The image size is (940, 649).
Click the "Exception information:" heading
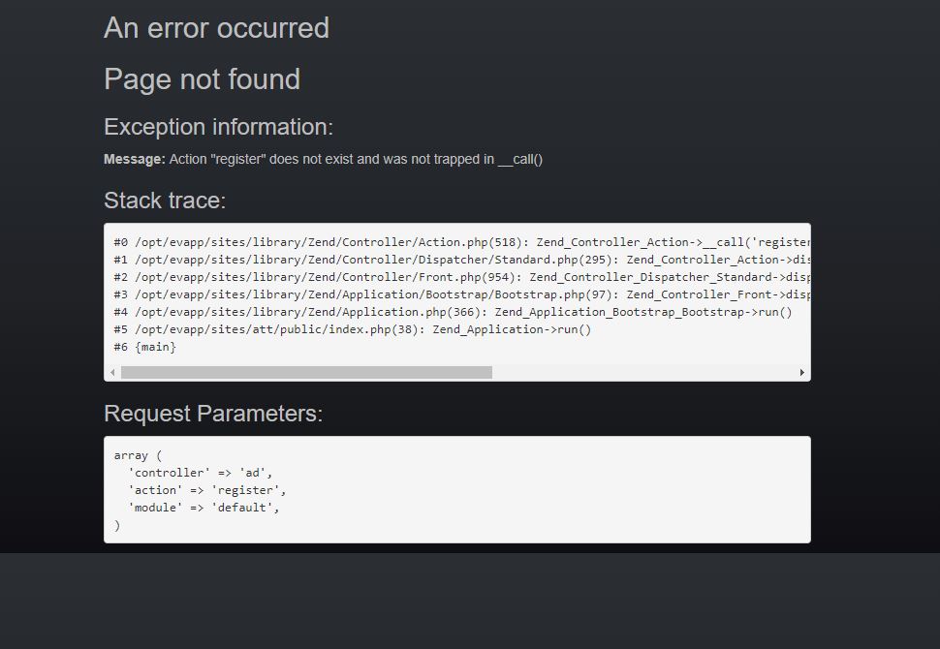[218, 127]
